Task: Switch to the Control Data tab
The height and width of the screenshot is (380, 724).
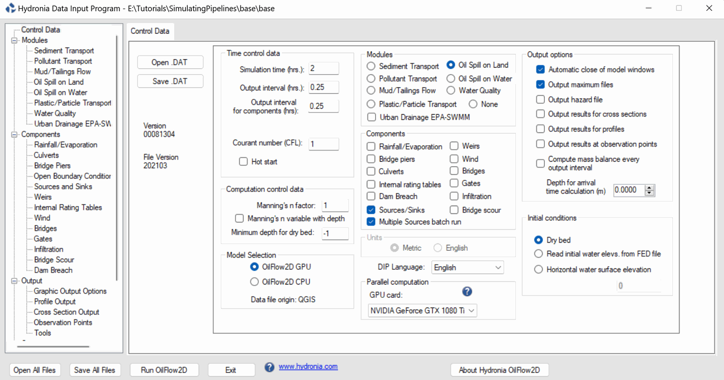Action: coord(150,31)
